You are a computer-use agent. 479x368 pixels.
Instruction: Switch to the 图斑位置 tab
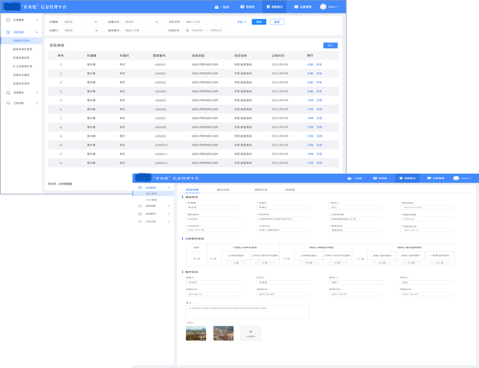pos(261,190)
